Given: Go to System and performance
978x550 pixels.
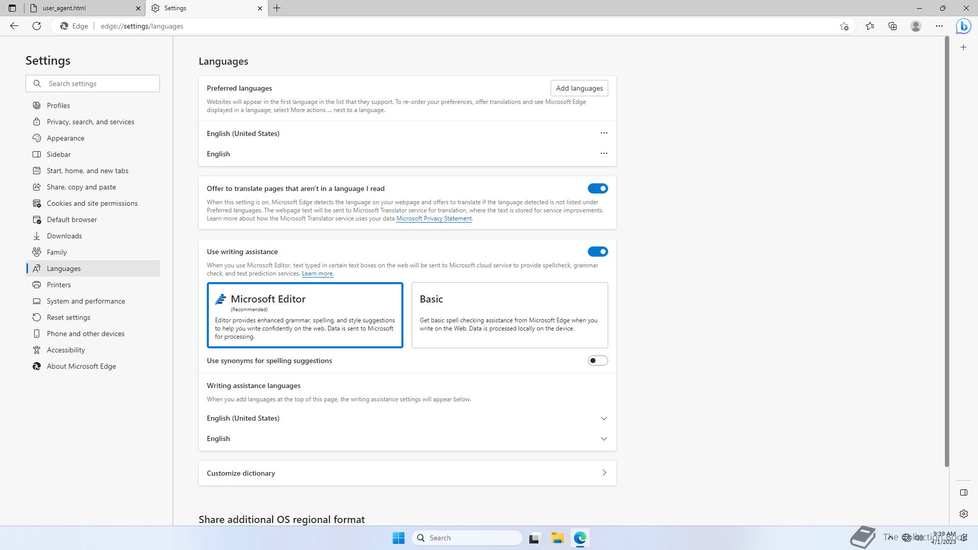Looking at the screenshot, I should point(93,301).
